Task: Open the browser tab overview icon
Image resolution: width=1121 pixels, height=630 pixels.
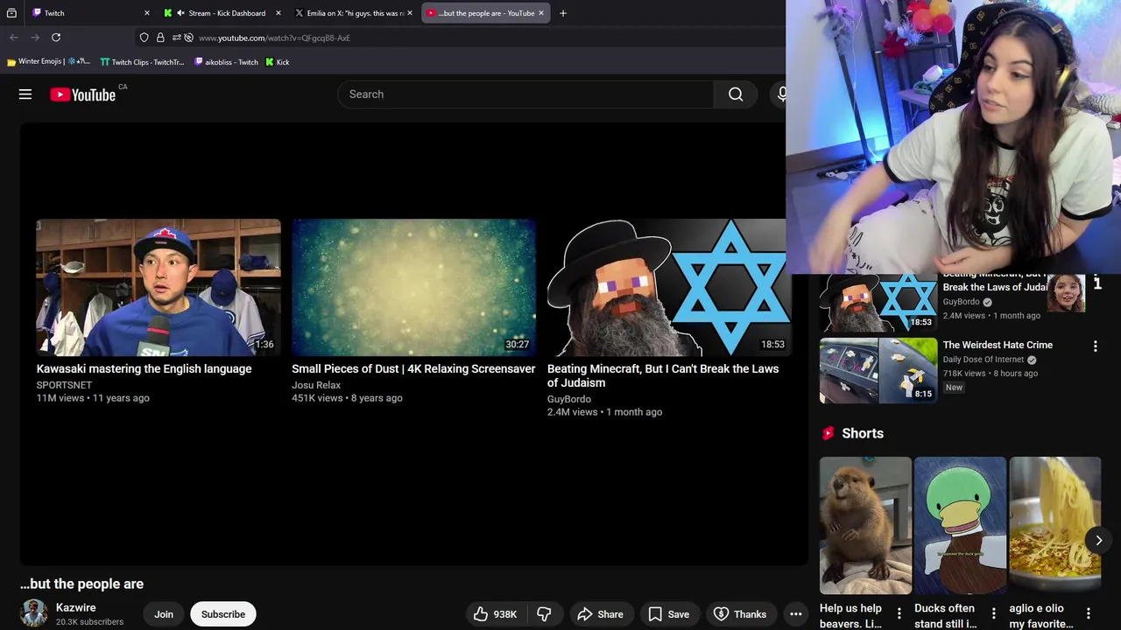Action: [x=11, y=13]
